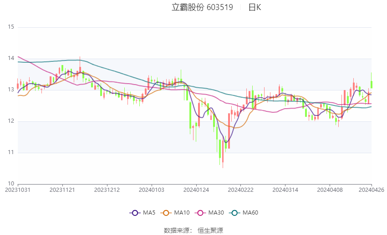Hide the MA5 line via its label
Screen dimensions: 387x235
click(x=149, y=213)
